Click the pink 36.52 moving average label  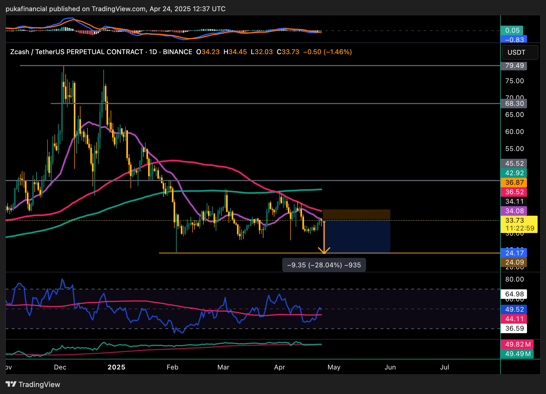[x=514, y=192]
